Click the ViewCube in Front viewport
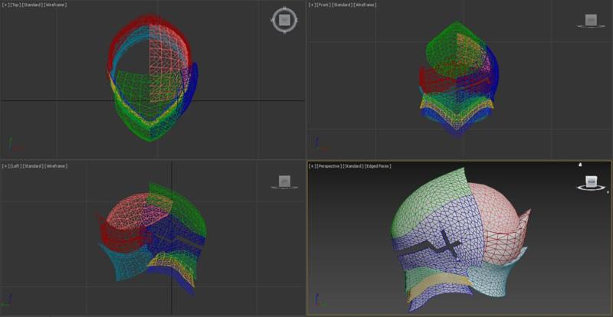The image size is (613, 317). click(x=591, y=20)
